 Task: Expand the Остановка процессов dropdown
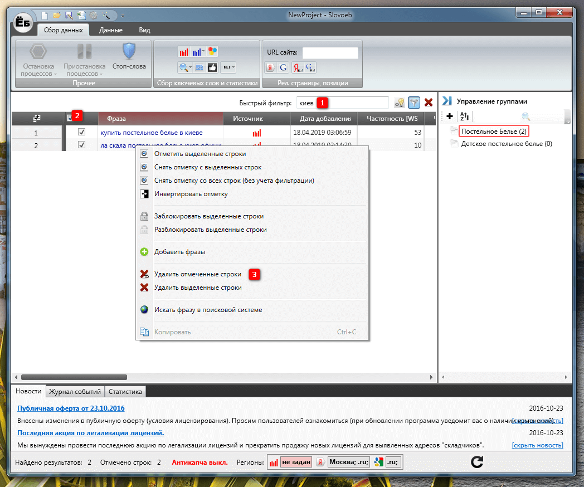tap(56, 74)
